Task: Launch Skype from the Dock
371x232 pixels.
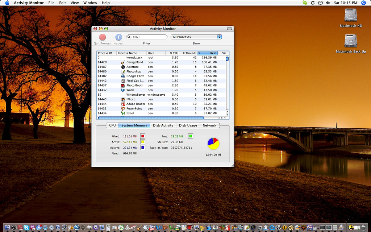Action: point(26,228)
